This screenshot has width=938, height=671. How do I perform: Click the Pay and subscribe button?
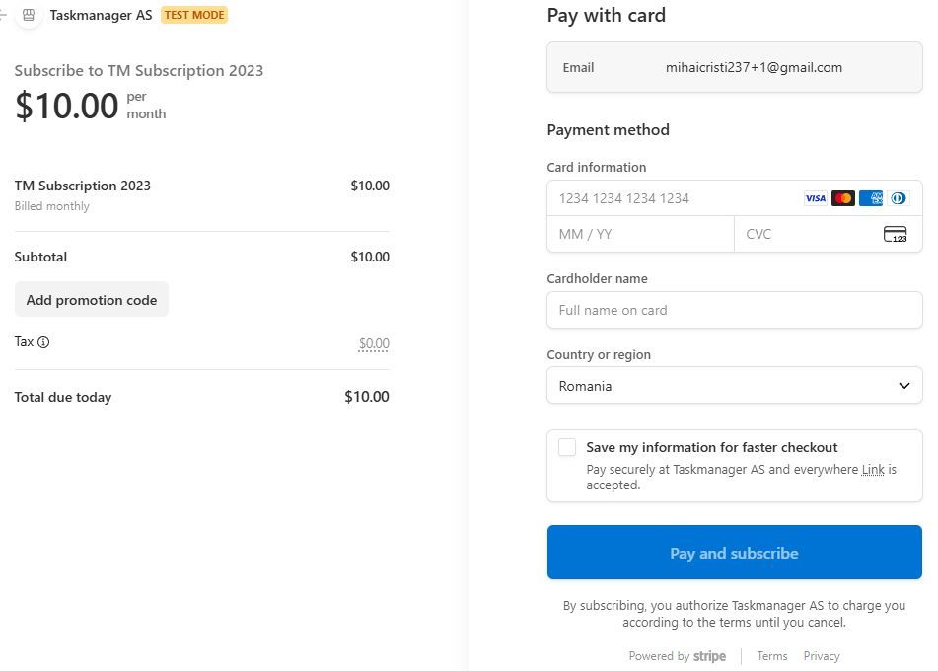coord(734,553)
